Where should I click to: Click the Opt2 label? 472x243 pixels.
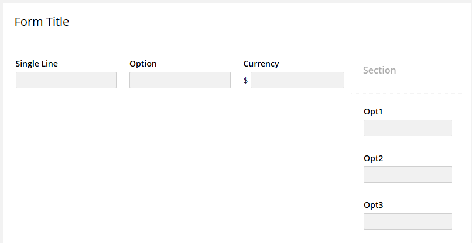point(373,158)
